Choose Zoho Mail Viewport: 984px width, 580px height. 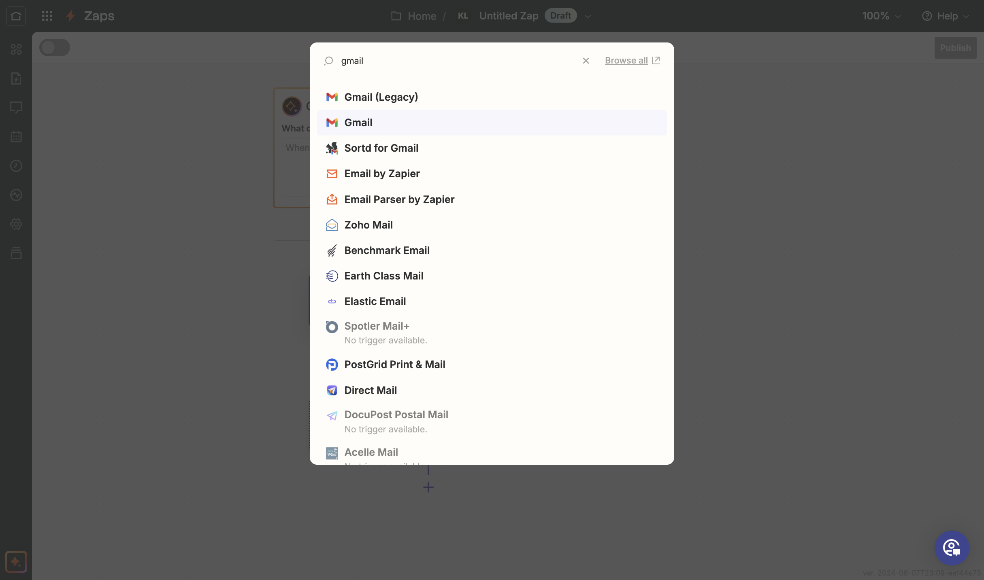[x=492, y=225]
